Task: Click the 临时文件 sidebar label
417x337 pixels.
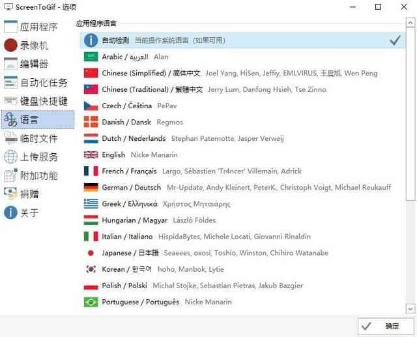Action: [39, 139]
